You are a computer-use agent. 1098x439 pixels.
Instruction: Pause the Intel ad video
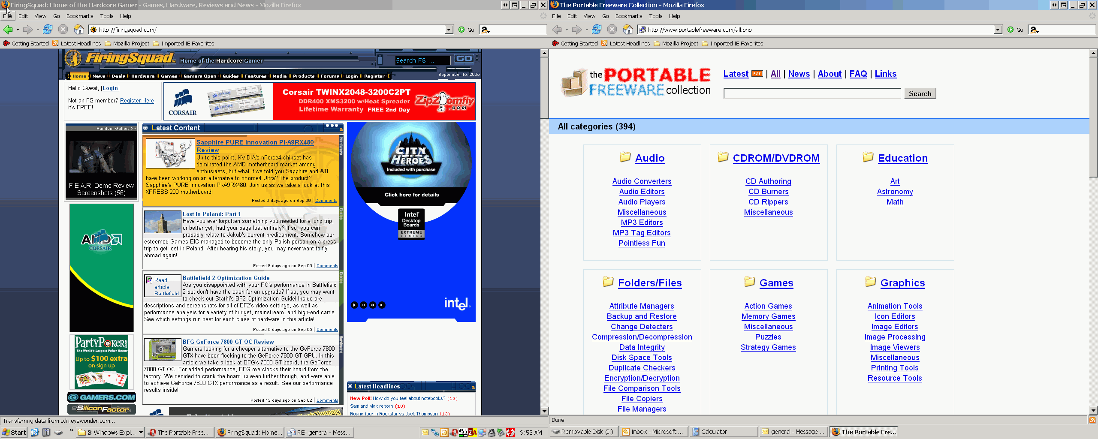coord(364,305)
